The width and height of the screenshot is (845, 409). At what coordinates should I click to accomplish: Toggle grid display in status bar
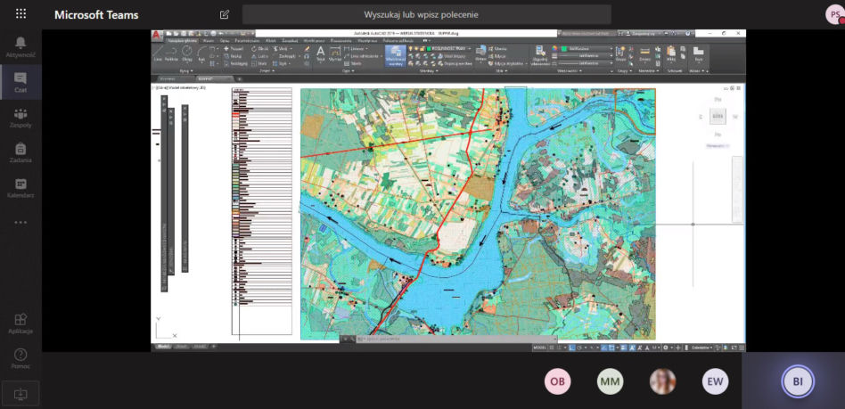[x=552, y=348]
